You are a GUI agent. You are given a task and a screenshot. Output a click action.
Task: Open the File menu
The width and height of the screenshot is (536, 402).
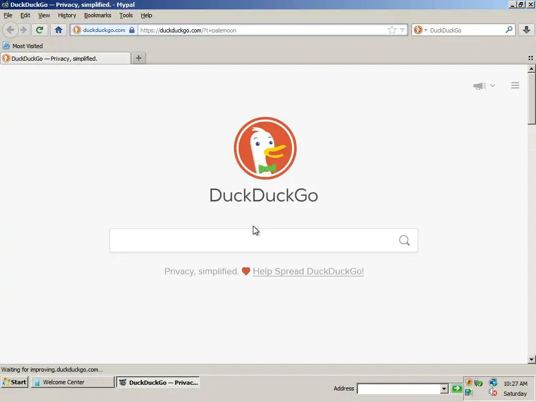coord(8,15)
